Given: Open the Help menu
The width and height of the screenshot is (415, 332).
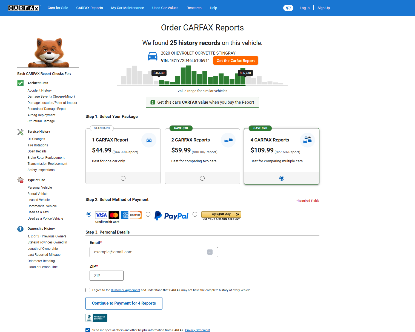Looking at the screenshot, I should pyautogui.click(x=213, y=8).
